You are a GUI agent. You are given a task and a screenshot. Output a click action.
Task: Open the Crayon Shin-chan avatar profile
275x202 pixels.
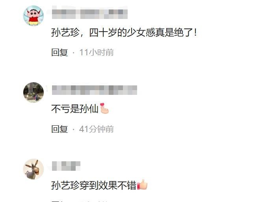coord(33,15)
